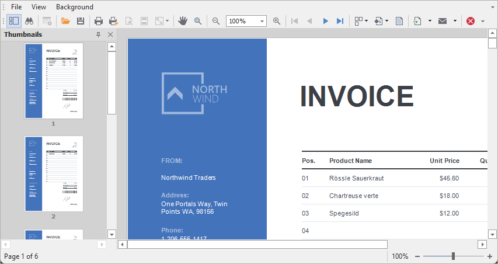Click the Page Color fill icon
Viewport: 498px width, 264px height.
[378, 21]
